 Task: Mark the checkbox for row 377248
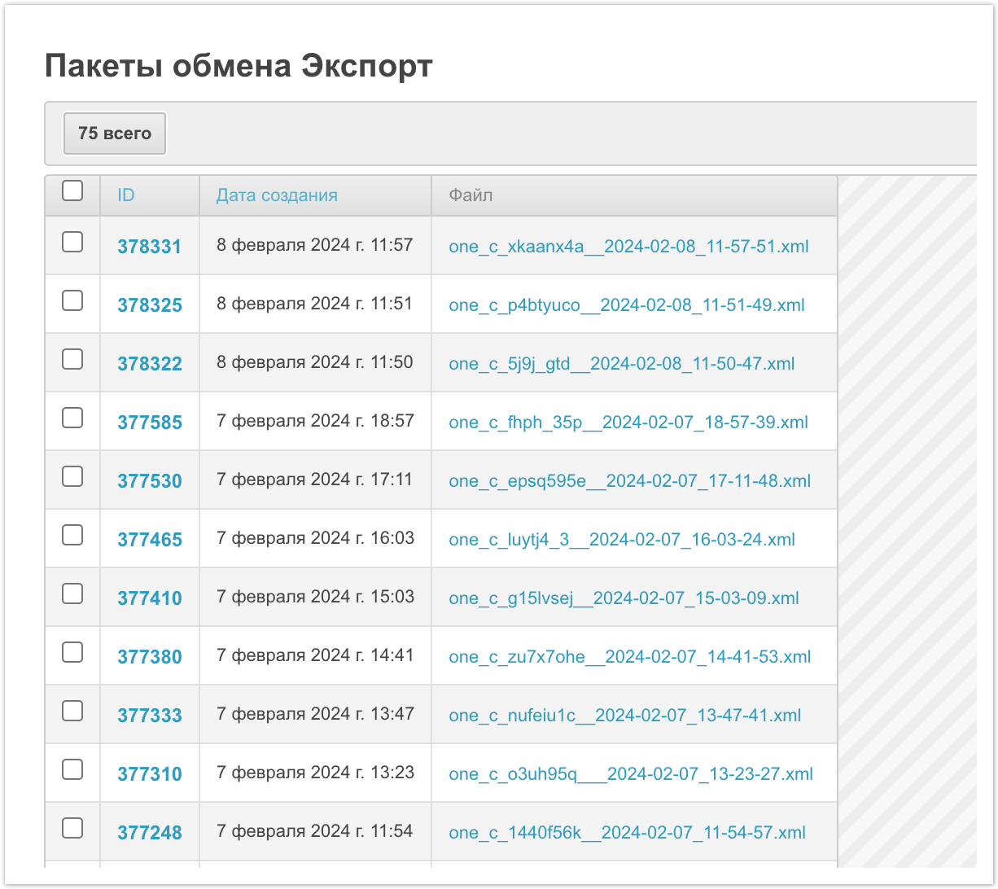click(x=72, y=828)
